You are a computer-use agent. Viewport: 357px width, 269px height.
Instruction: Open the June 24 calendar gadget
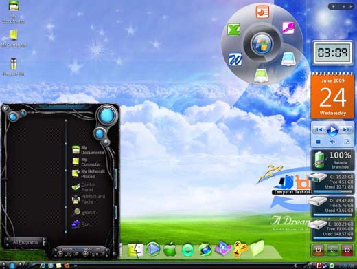332,95
